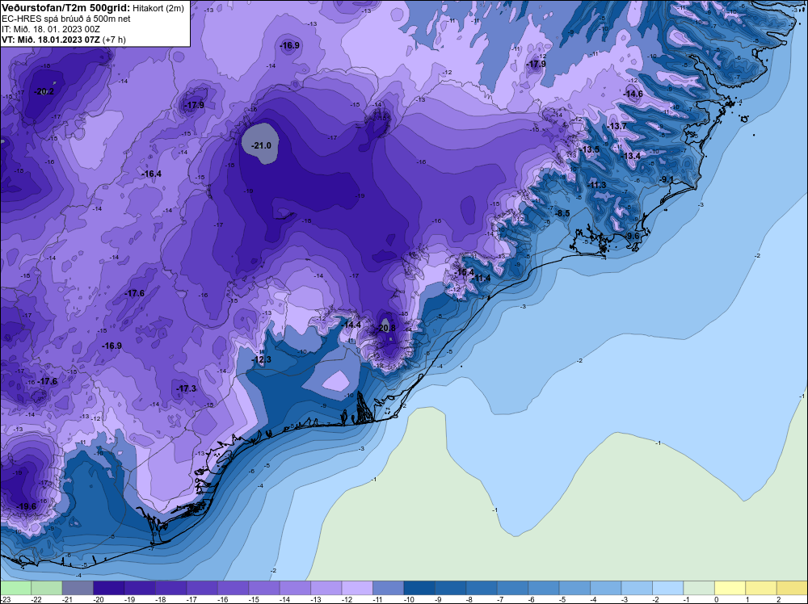Click the legend swatch labeled 2
808x604 pixels.
coord(792,588)
